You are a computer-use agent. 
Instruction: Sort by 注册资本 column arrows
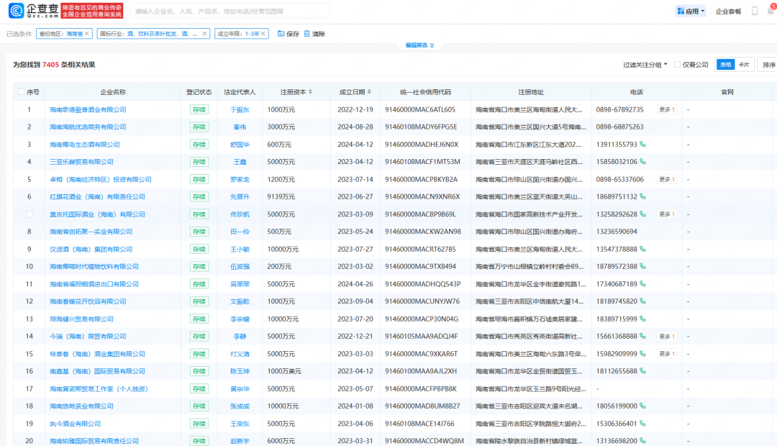pos(311,92)
